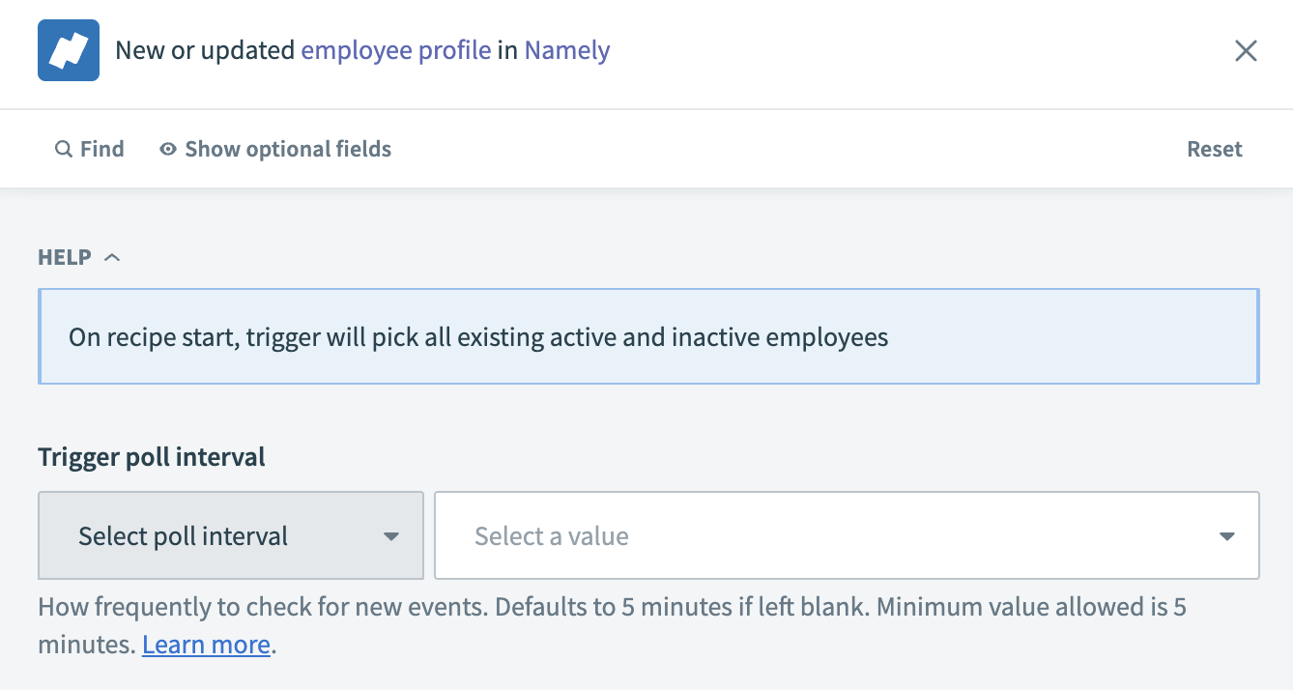Close the trigger configuration panel
The image size is (1293, 690).
(x=1246, y=51)
